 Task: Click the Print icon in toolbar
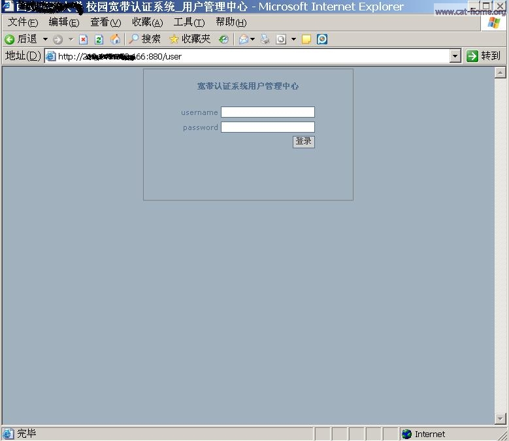click(x=265, y=39)
